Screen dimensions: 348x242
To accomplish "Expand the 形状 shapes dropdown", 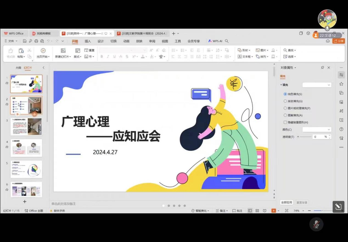I will (244, 50).
